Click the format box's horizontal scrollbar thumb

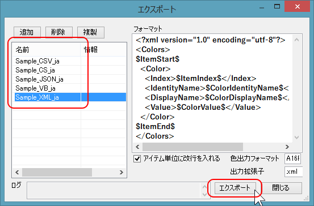coord(192,147)
